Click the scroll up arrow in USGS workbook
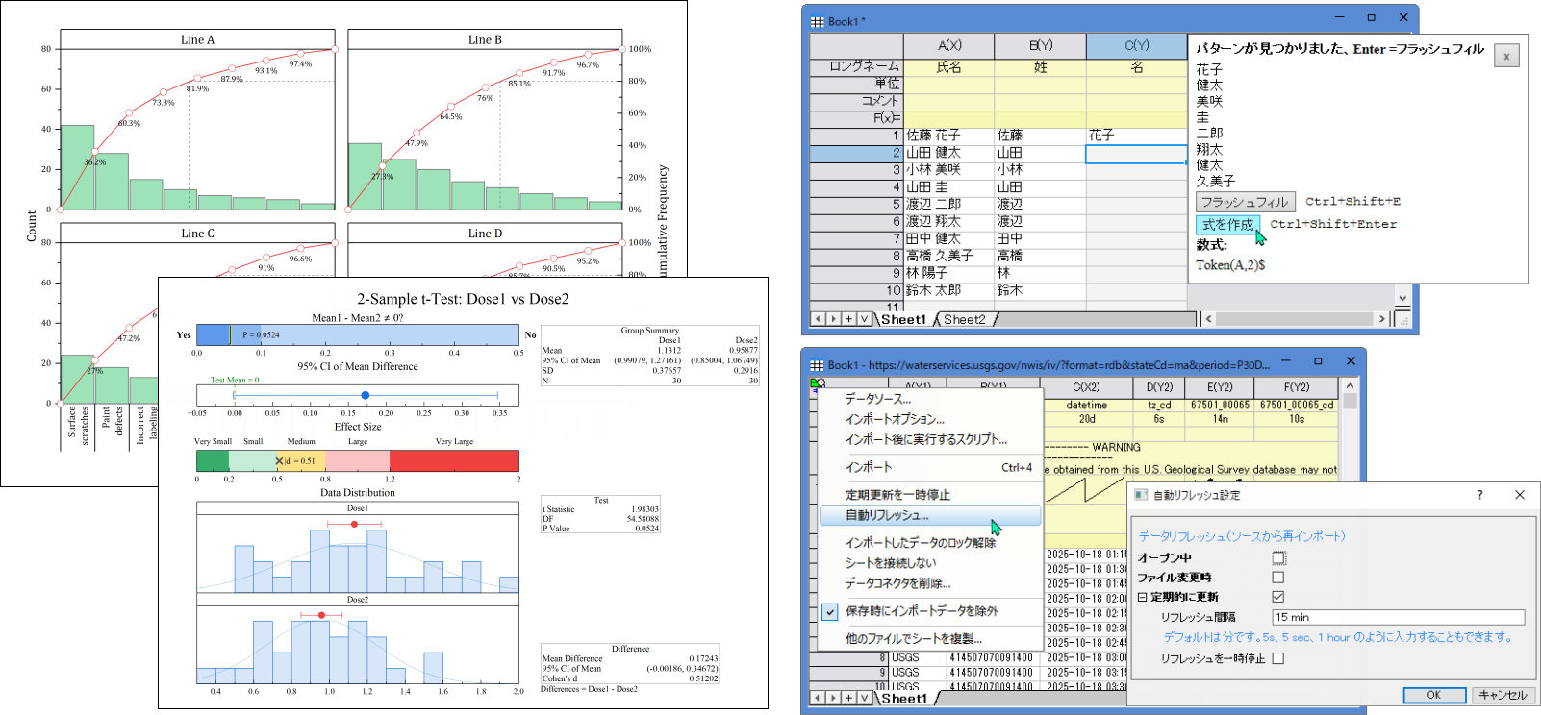The width and height of the screenshot is (1541, 715). click(x=1350, y=386)
